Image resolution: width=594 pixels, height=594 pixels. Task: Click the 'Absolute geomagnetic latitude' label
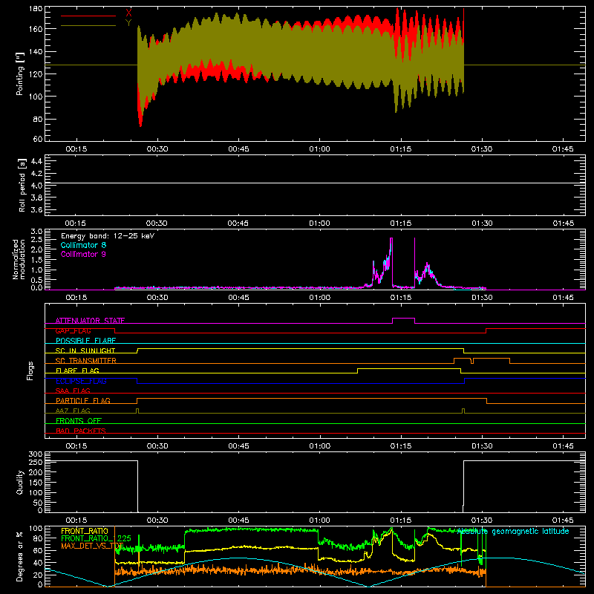(513, 532)
